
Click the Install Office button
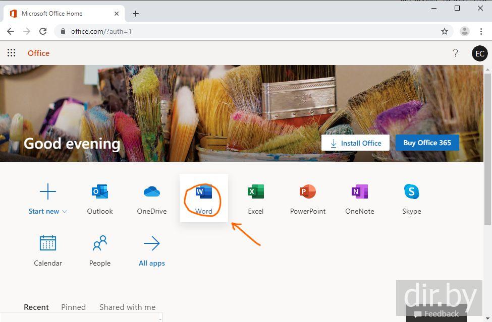coord(355,143)
